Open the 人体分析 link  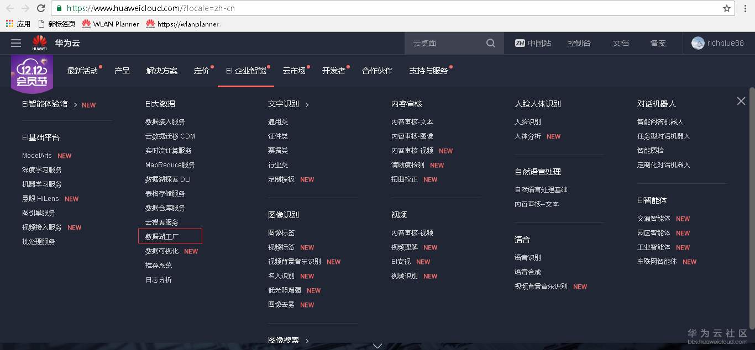click(528, 136)
